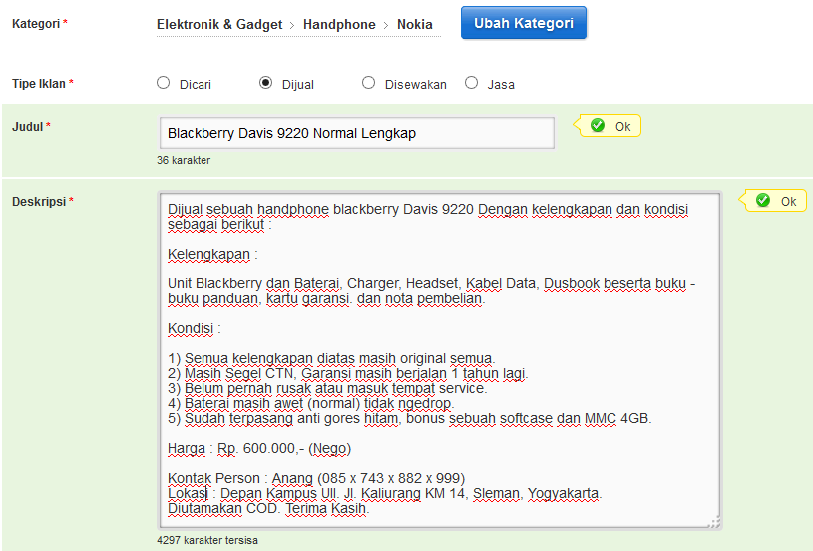Click into the Judul input field
The height and width of the screenshot is (551, 813).
(x=357, y=133)
